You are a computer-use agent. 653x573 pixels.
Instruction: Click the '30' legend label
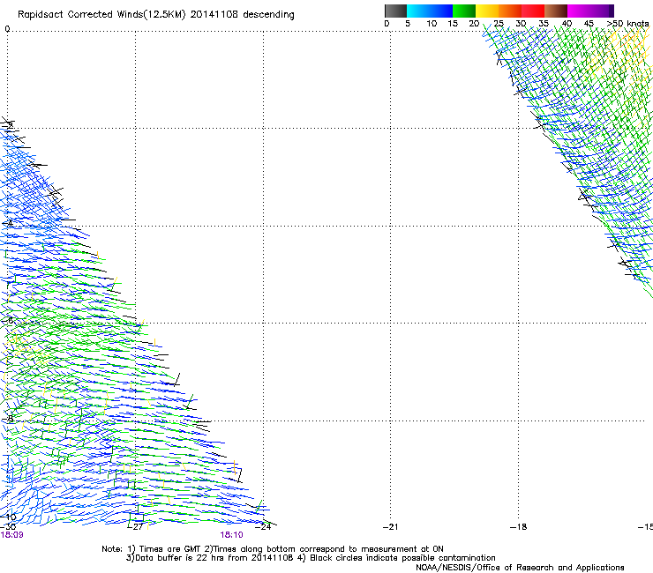tap(521, 24)
